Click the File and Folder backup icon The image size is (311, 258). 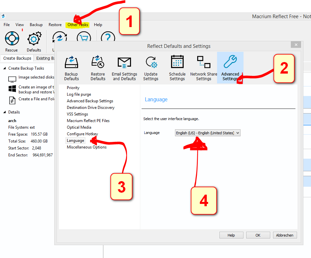pos(12,100)
